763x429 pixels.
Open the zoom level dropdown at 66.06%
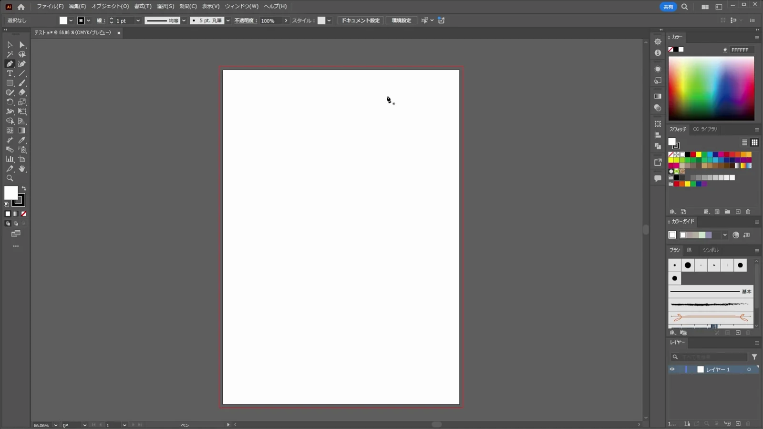[56, 425]
